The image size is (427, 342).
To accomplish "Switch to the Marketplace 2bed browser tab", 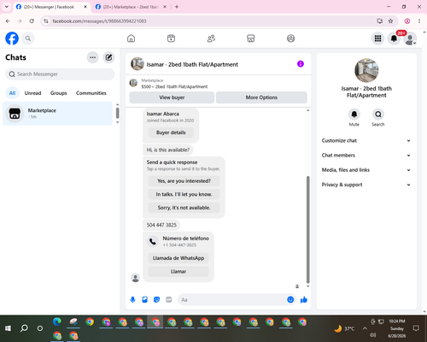I will 131,7.
